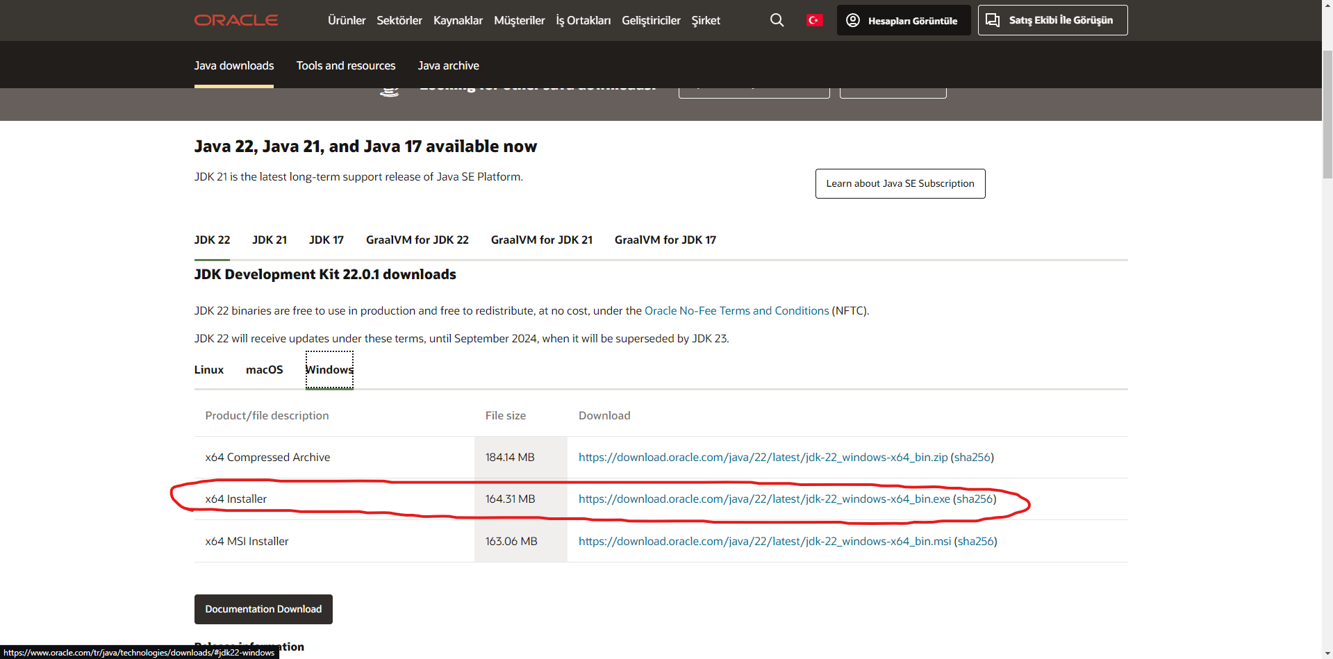Open the Java archive section
1333x659 pixels.
coord(448,65)
